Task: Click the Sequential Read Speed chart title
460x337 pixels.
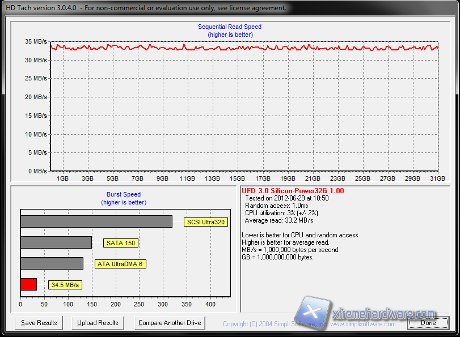Action: tap(230, 27)
